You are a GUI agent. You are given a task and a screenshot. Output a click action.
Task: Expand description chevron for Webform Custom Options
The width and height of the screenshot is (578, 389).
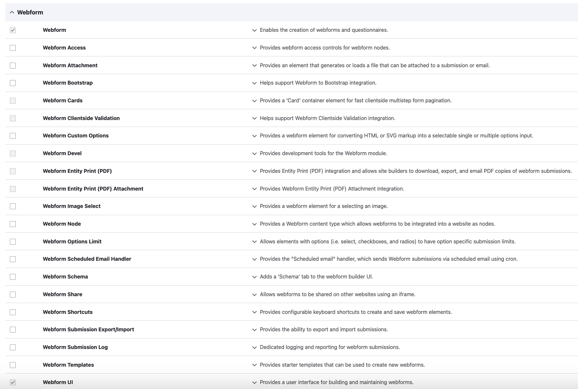pyautogui.click(x=254, y=136)
